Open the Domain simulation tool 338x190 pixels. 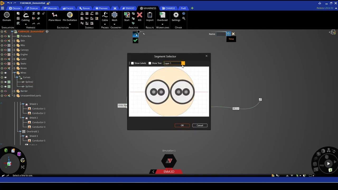click(7, 17)
